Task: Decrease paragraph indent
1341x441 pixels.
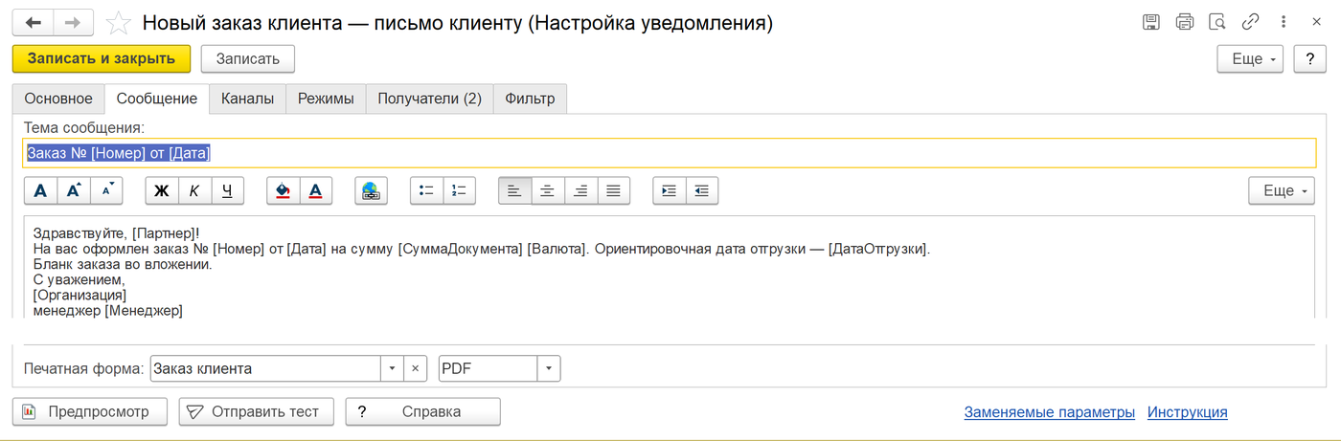Action: point(702,190)
